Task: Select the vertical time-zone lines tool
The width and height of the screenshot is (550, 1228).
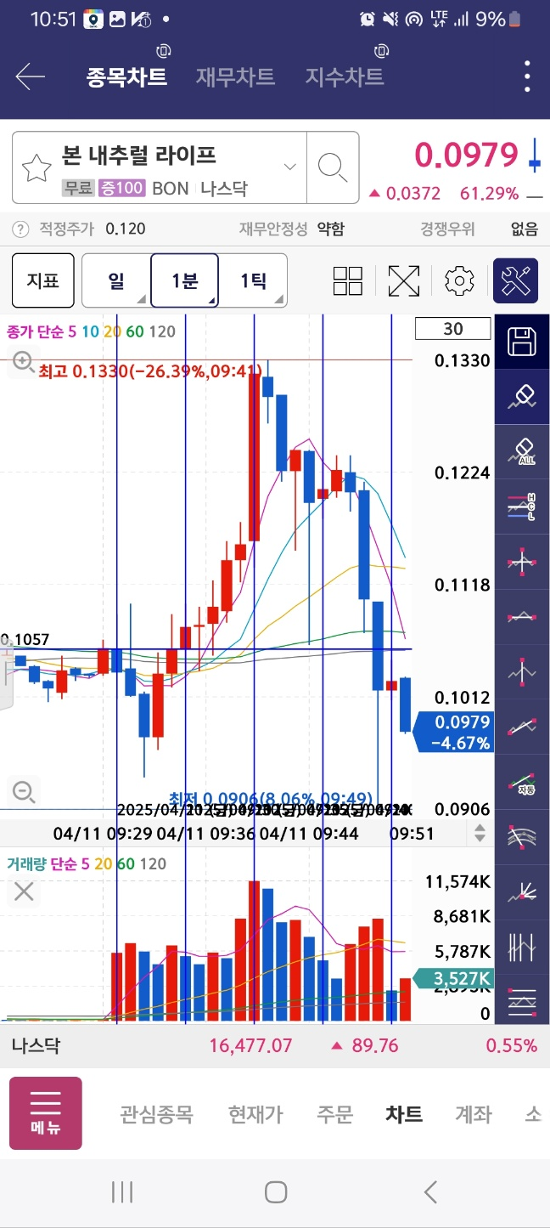Action: pos(522,946)
